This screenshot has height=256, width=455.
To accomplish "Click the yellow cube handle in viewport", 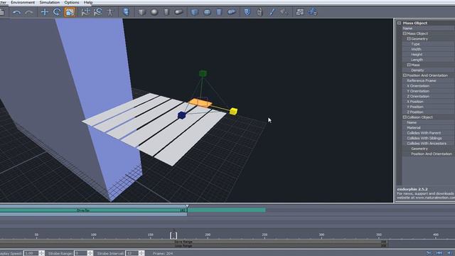I will click(233, 111).
